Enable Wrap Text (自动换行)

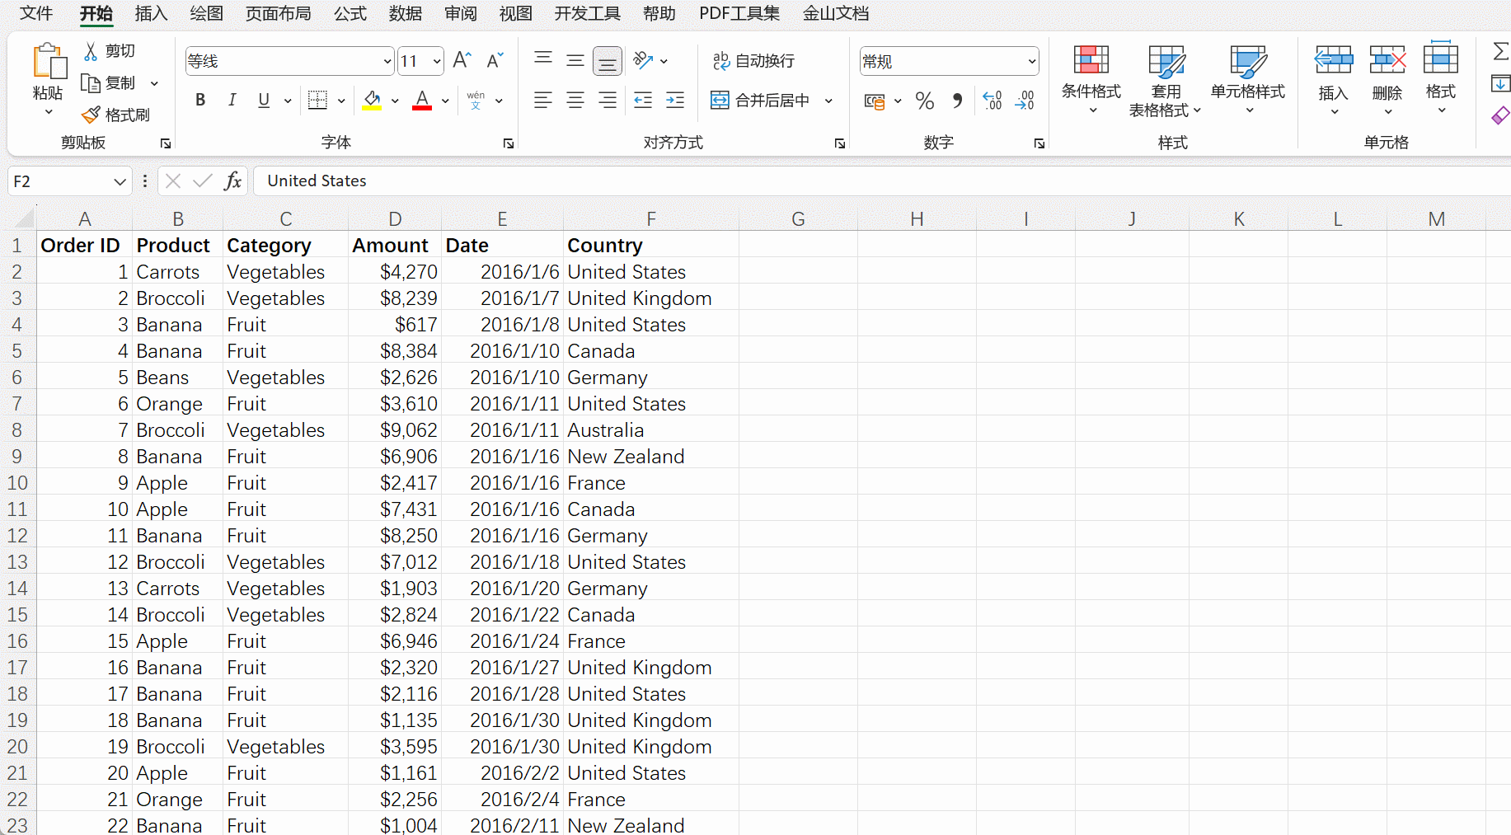(753, 61)
